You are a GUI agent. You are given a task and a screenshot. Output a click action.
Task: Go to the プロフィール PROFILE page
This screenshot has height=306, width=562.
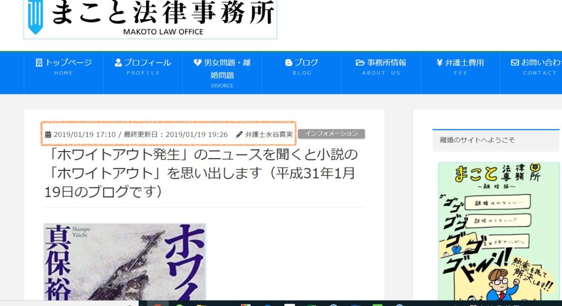pos(143,73)
